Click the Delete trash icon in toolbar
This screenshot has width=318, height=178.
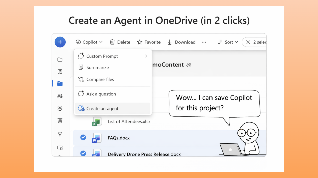click(112, 42)
